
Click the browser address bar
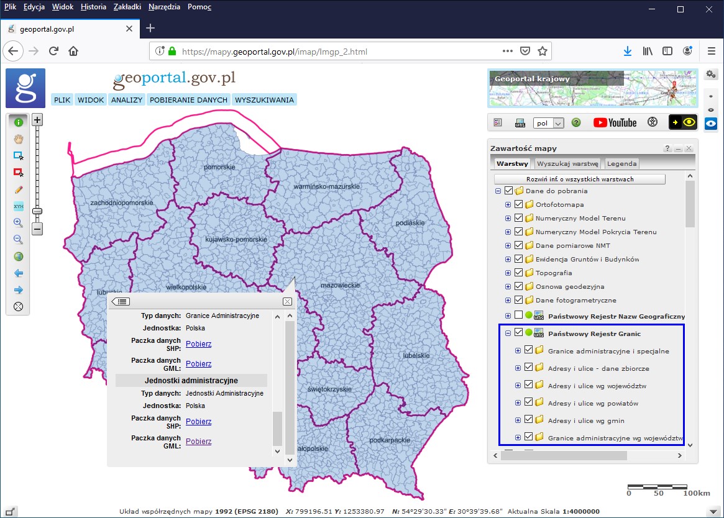[336, 52]
